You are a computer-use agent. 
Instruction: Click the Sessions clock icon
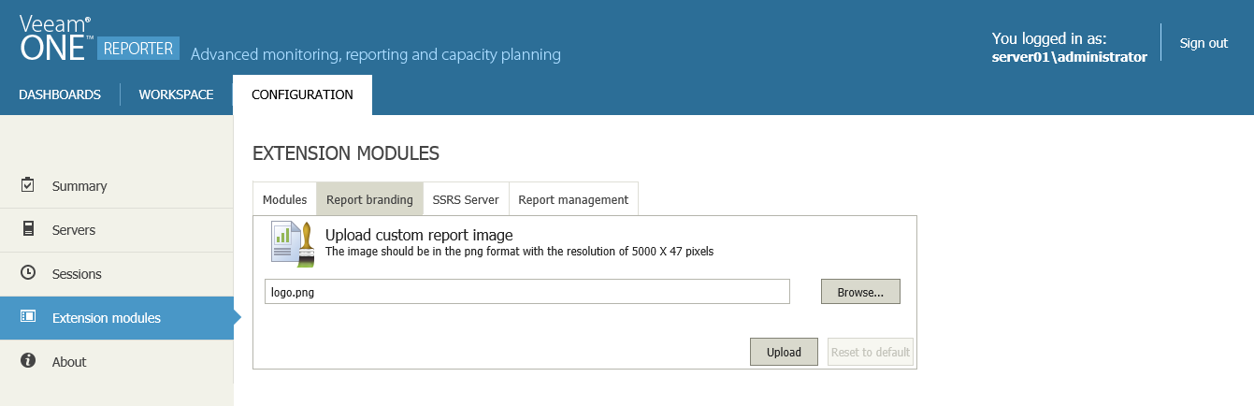28,273
